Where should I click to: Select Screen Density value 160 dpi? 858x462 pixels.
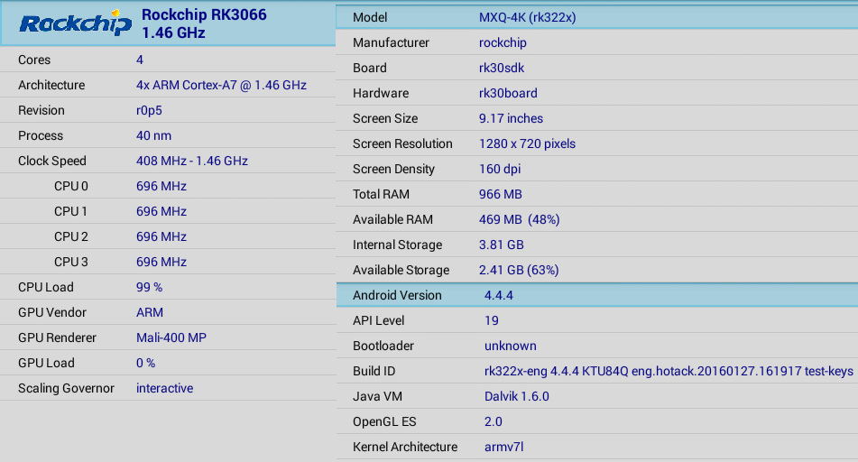(500, 169)
